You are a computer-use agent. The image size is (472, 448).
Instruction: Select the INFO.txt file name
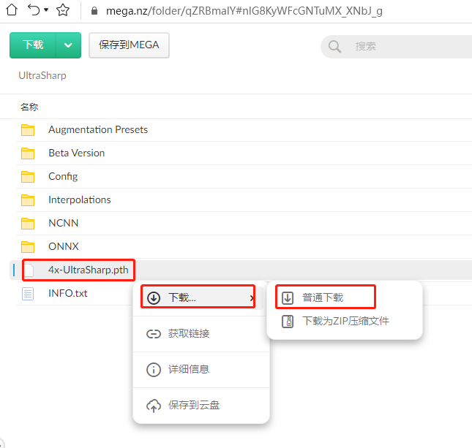tap(68, 294)
